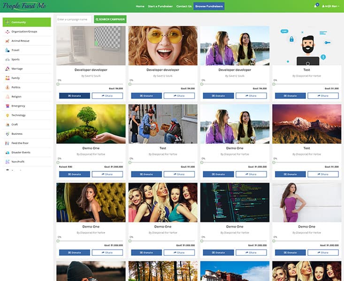Donate to Demo One with the code screen image
344x281 pixels.
point(218,252)
